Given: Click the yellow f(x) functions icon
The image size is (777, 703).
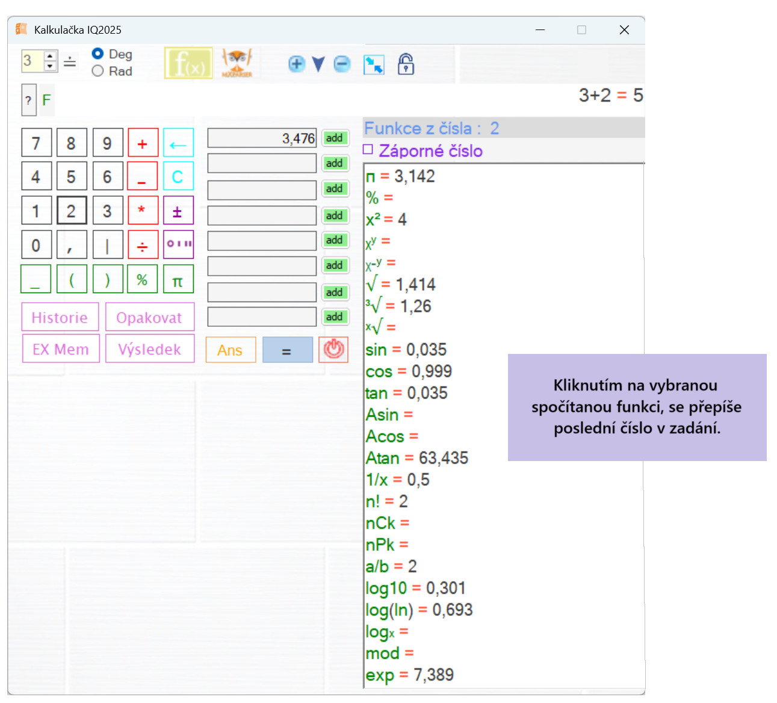Looking at the screenshot, I should [188, 63].
